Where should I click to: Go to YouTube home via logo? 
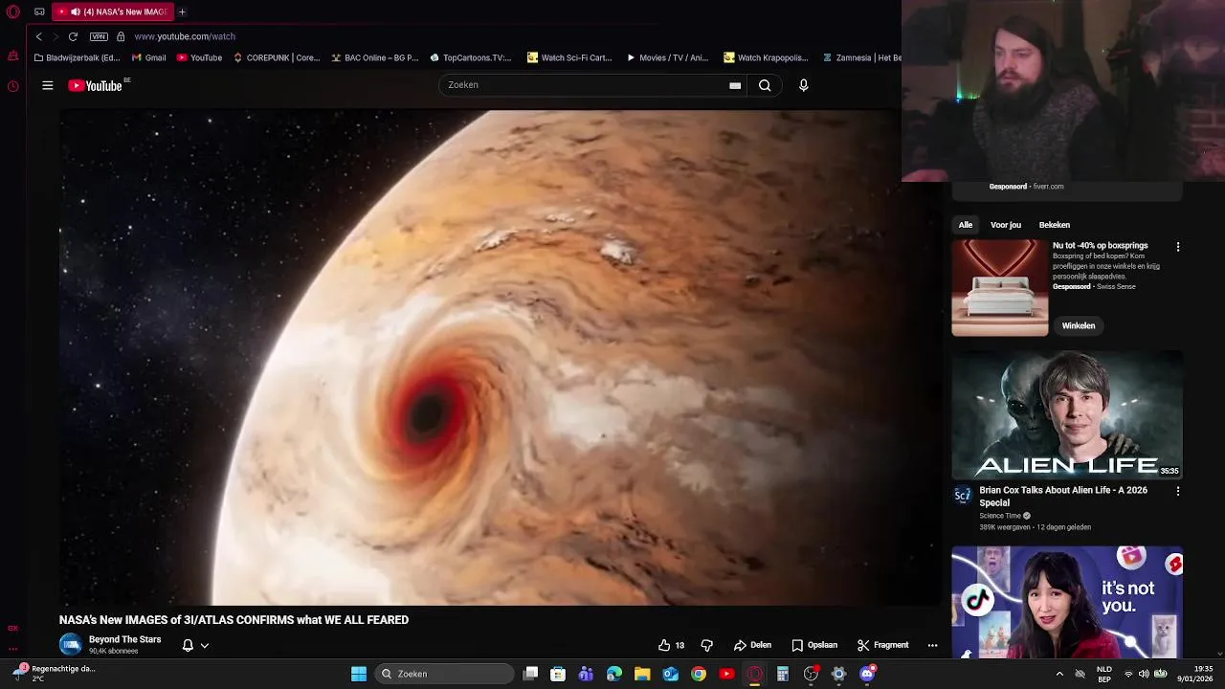96,85
